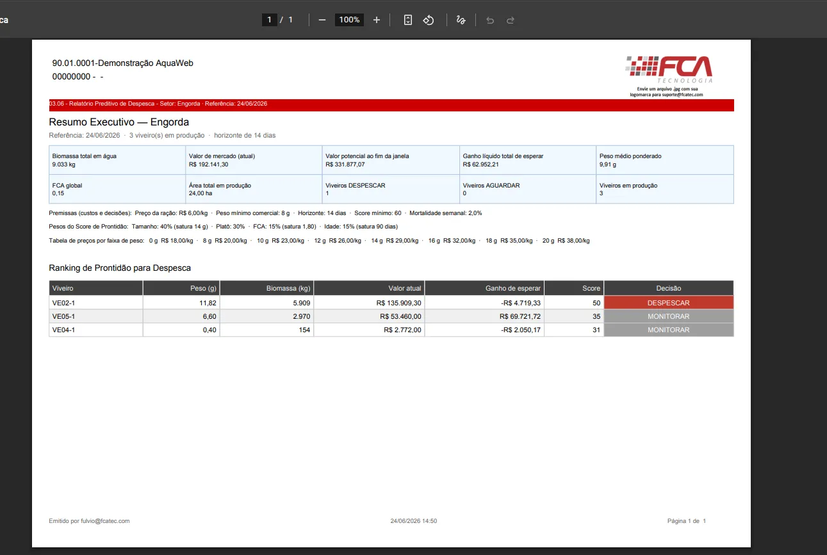827x555 pixels.
Task: Click the value R$ 2.772,00
Action: pyautogui.click(x=403, y=330)
